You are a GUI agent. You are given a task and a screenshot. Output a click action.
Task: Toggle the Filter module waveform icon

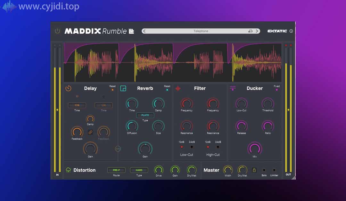178,88
